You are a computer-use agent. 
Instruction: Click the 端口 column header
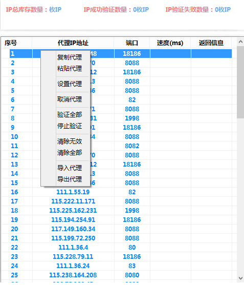132,43
